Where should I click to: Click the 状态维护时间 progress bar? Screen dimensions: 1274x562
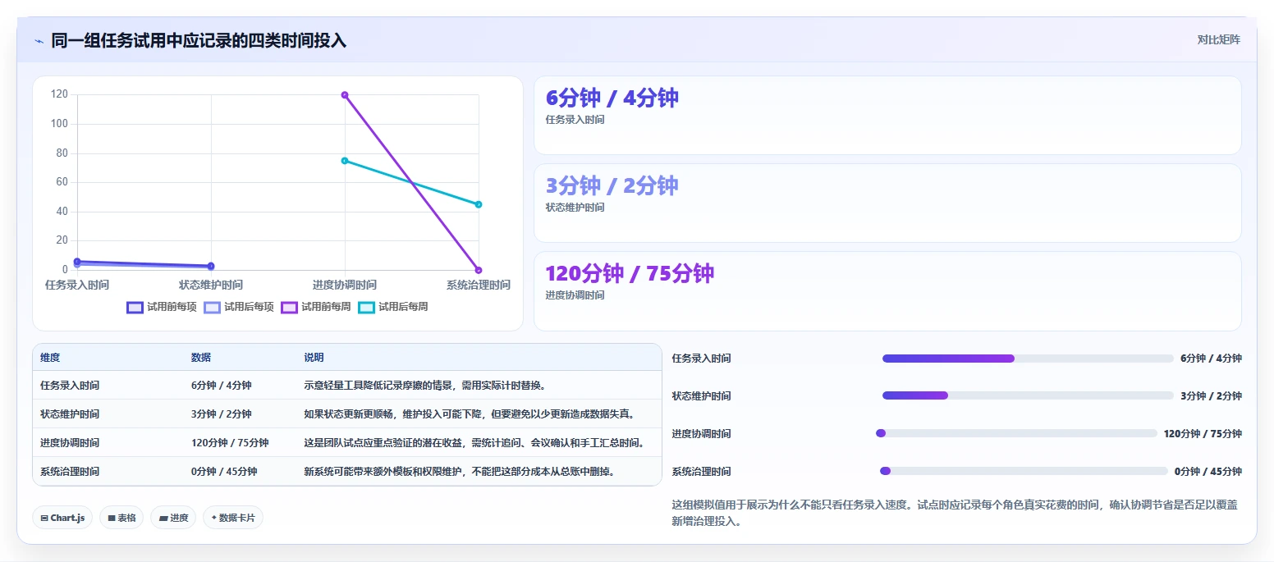pos(1028,395)
